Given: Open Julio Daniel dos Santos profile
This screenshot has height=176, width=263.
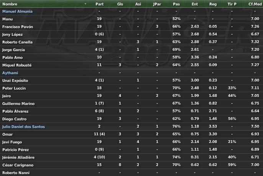Looking at the screenshot, I should (23, 126).
